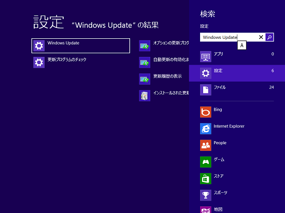Search within the ゲーム app
285x213 pixels.
point(237,162)
